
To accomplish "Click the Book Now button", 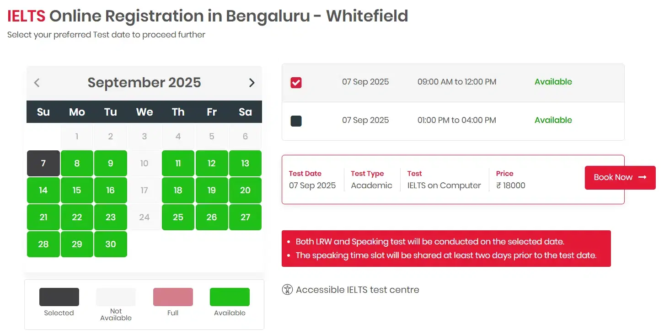I will tap(620, 178).
